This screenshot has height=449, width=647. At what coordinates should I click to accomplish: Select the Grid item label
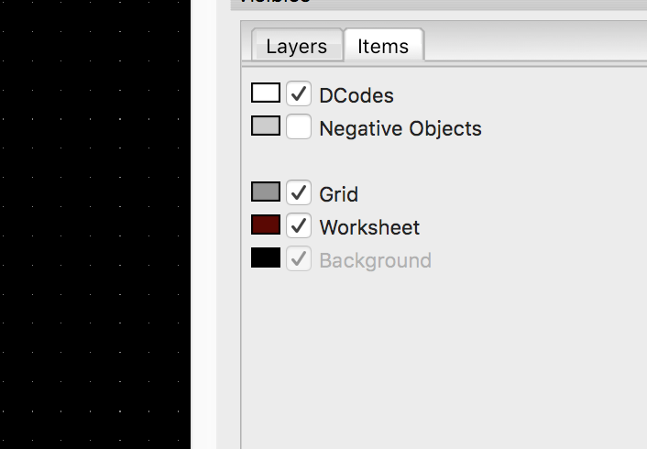point(338,194)
